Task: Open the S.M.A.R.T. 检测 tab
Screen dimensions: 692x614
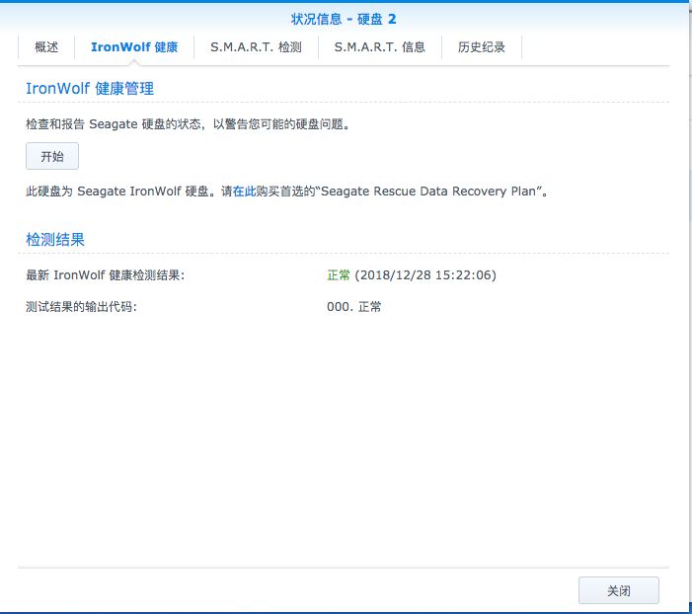Action: pyautogui.click(x=256, y=47)
